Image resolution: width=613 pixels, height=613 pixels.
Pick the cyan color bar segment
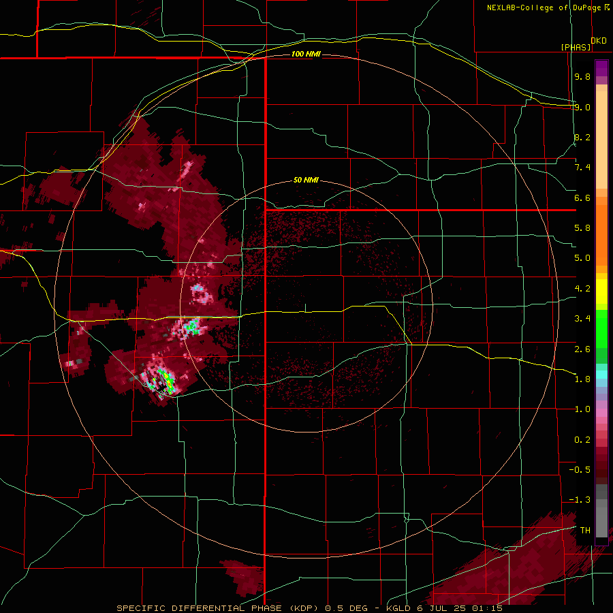(x=601, y=375)
